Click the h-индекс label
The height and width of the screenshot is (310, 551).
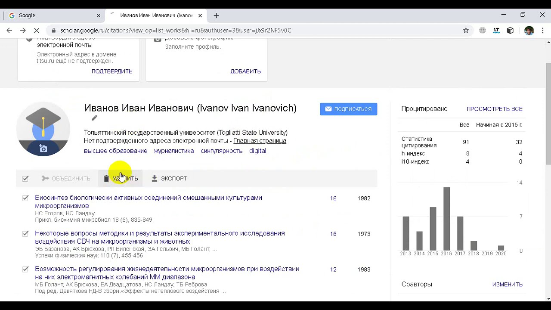coord(413,154)
